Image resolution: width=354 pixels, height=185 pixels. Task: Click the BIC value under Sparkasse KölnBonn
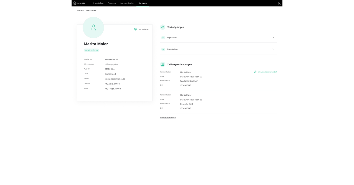point(186,85)
